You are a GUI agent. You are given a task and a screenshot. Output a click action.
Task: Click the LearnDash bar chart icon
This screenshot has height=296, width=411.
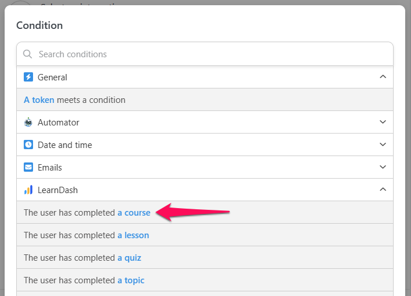(28, 190)
